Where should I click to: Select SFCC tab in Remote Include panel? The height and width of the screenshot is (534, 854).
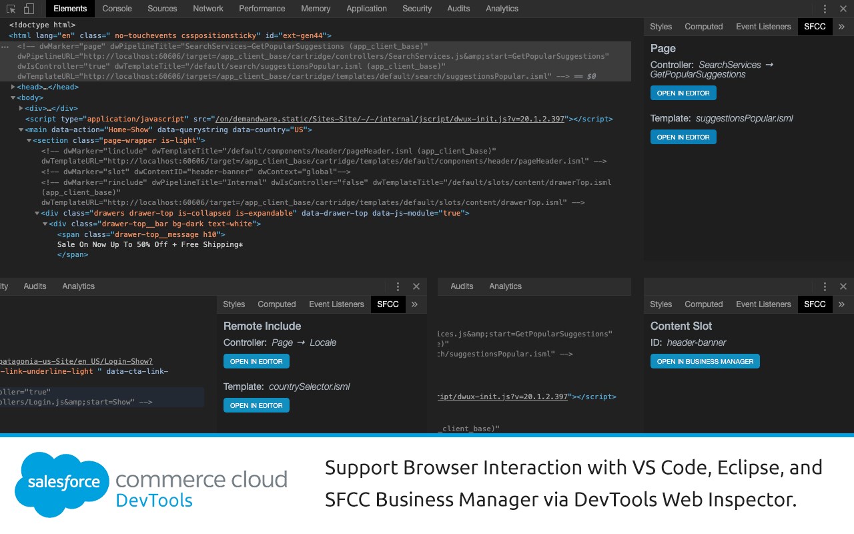pyautogui.click(x=388, y=304)
